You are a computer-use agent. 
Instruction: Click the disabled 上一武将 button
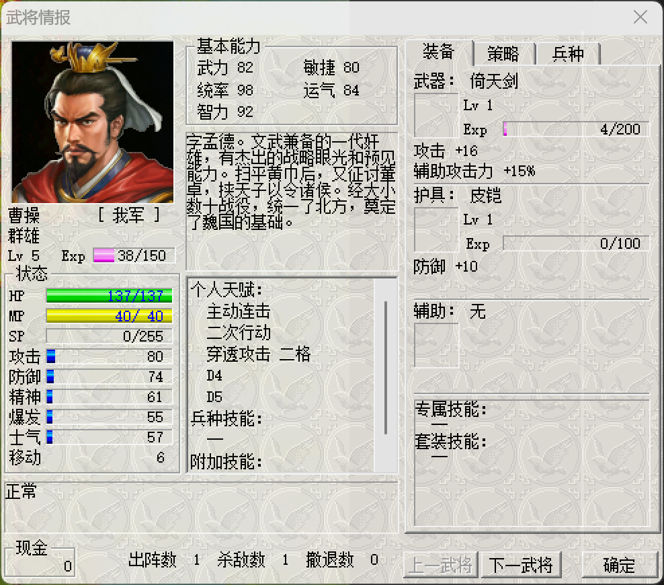(x=441, y=565)
